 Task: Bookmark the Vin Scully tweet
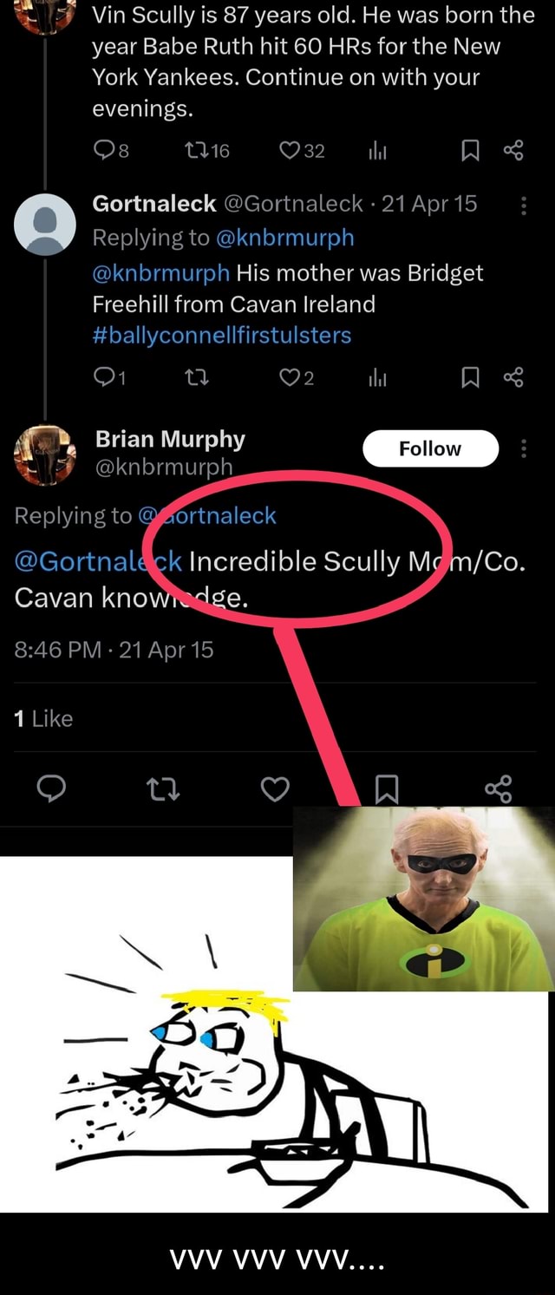(473, 152)
